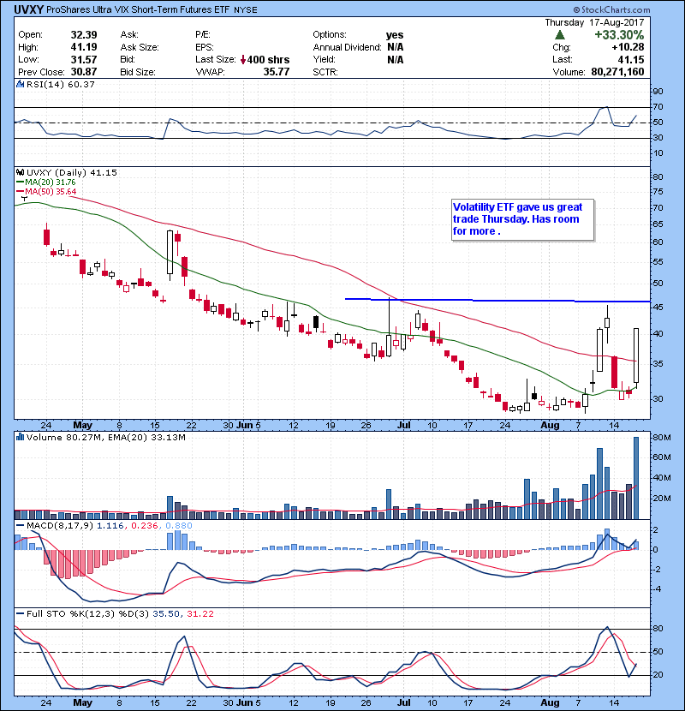Click the +33.30% percent change value

pyautogui.click(x=619, y=35)
